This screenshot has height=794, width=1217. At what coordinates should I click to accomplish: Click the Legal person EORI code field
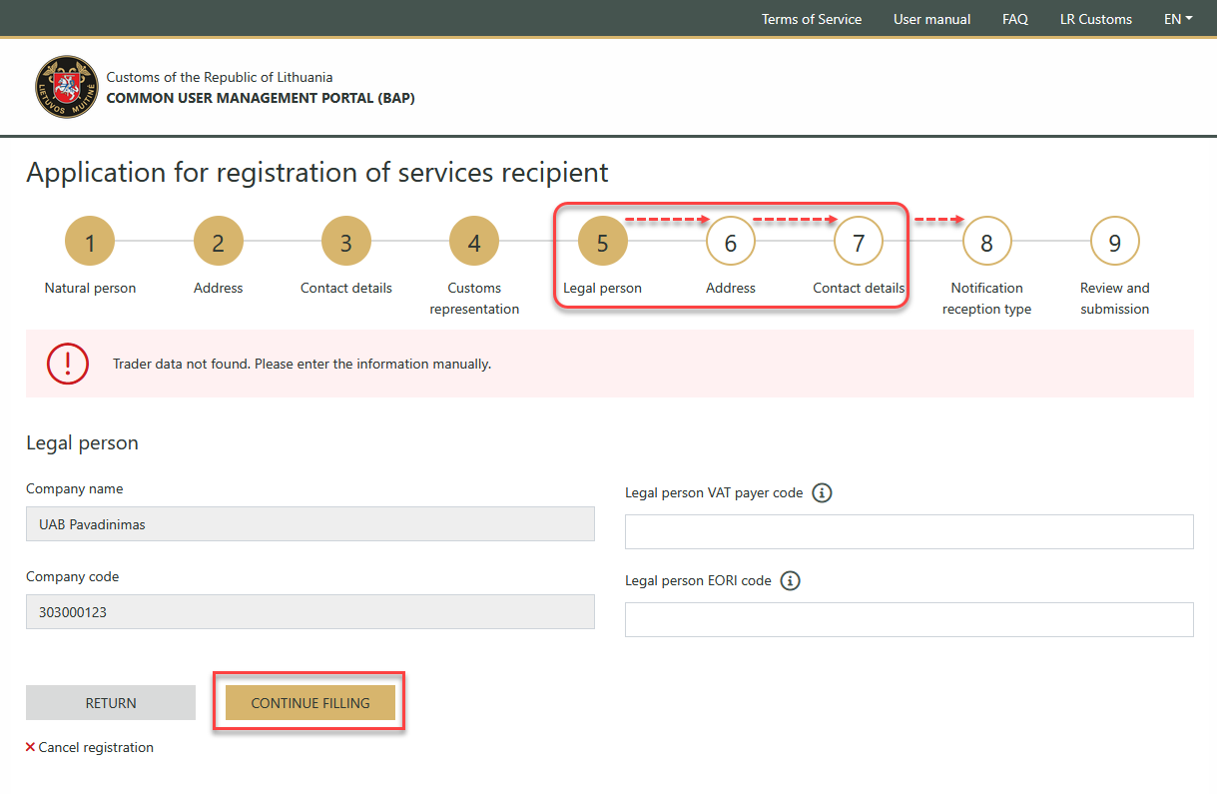(x=909, y=619)
